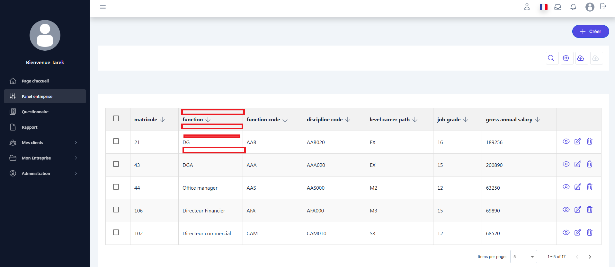Open table settings gear icon

[566, 58]
